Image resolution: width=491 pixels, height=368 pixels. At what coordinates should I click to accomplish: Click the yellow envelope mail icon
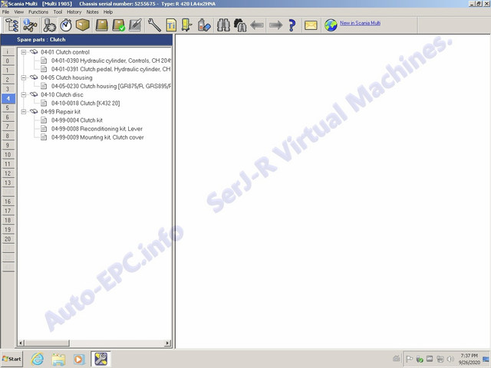pyautogui.click(x=311, y=25)
